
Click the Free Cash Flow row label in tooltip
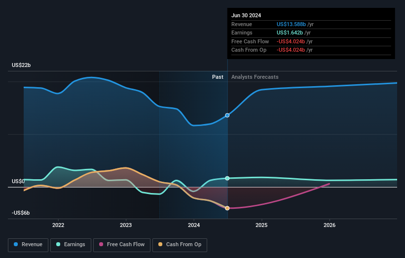(x=250, y=41)
